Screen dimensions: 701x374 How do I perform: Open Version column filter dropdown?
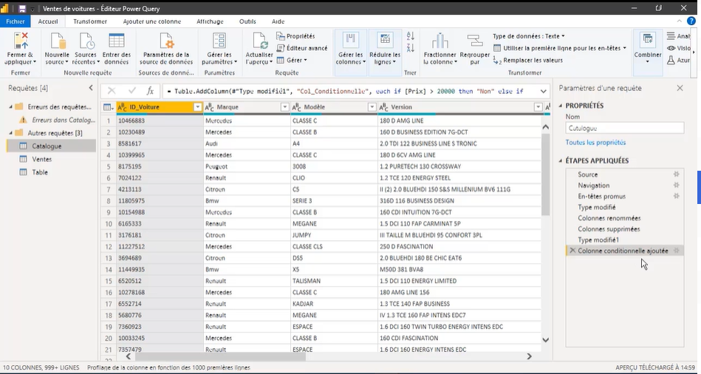pos(538,107)
